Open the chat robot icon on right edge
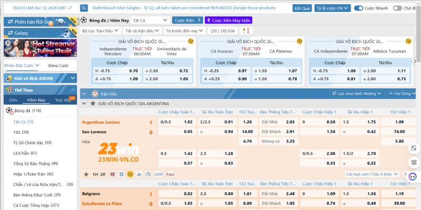This screenshot has height=210, width=421. [x=413, y=177]
